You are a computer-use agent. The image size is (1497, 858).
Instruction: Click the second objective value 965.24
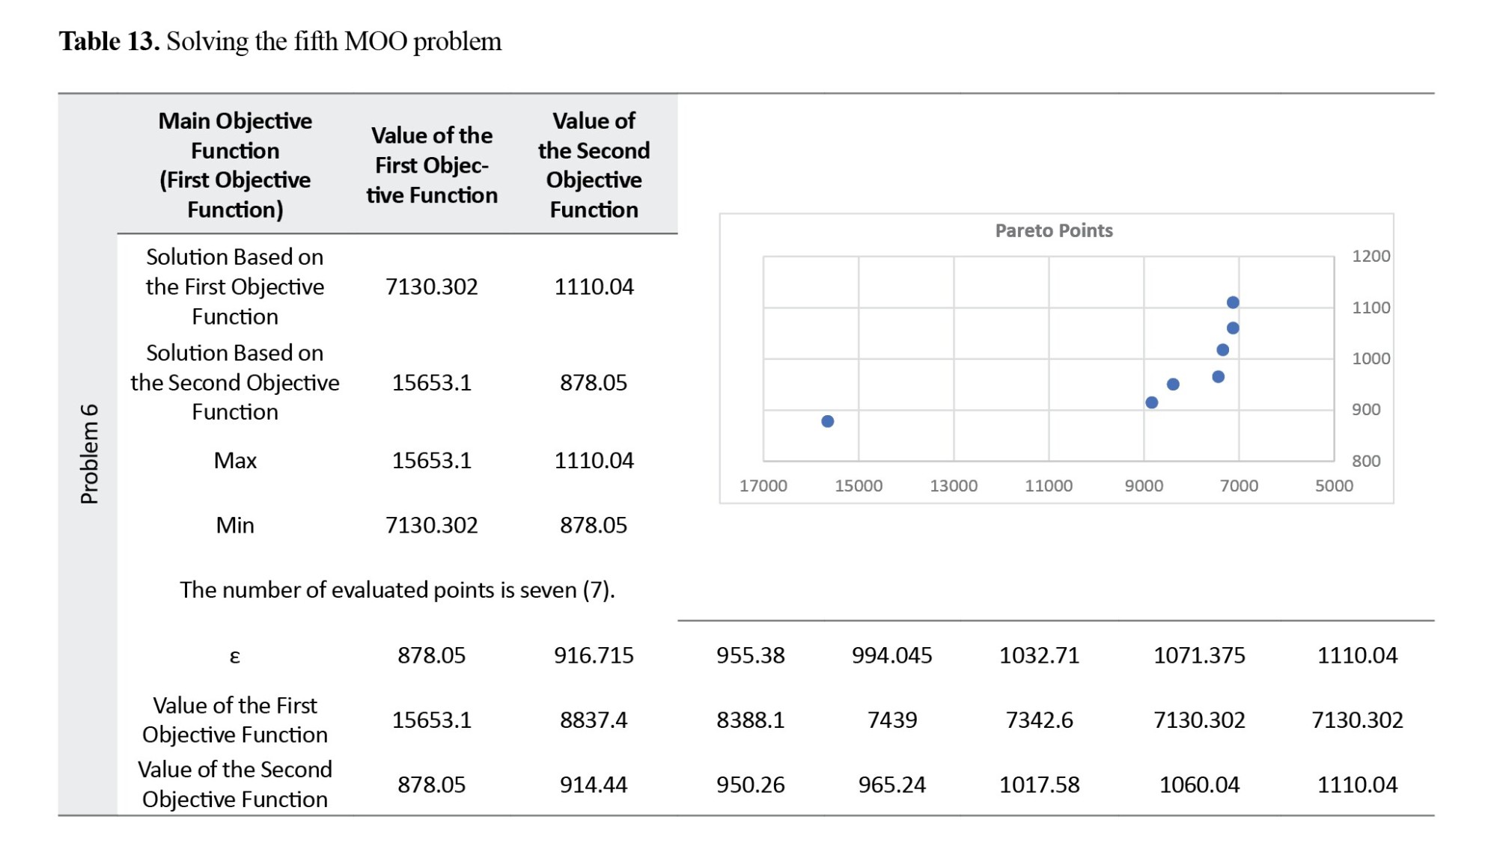pyautogui.click(x=892, y=785)
